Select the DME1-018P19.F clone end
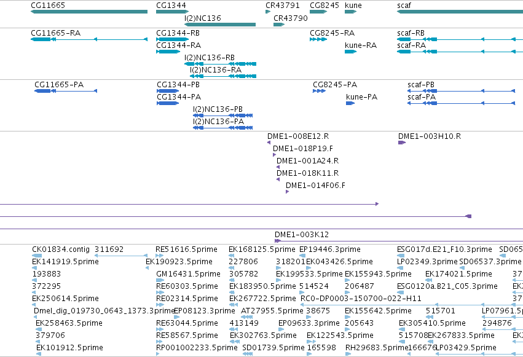523x357 pixels. pyautogui.click(x=274, y=155)
